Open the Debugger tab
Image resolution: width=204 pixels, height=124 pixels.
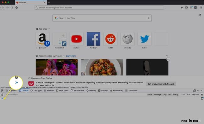36,90
